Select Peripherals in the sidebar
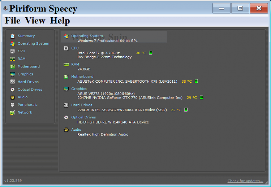Viewport: 271px width, 187px height. pos(28,105)
